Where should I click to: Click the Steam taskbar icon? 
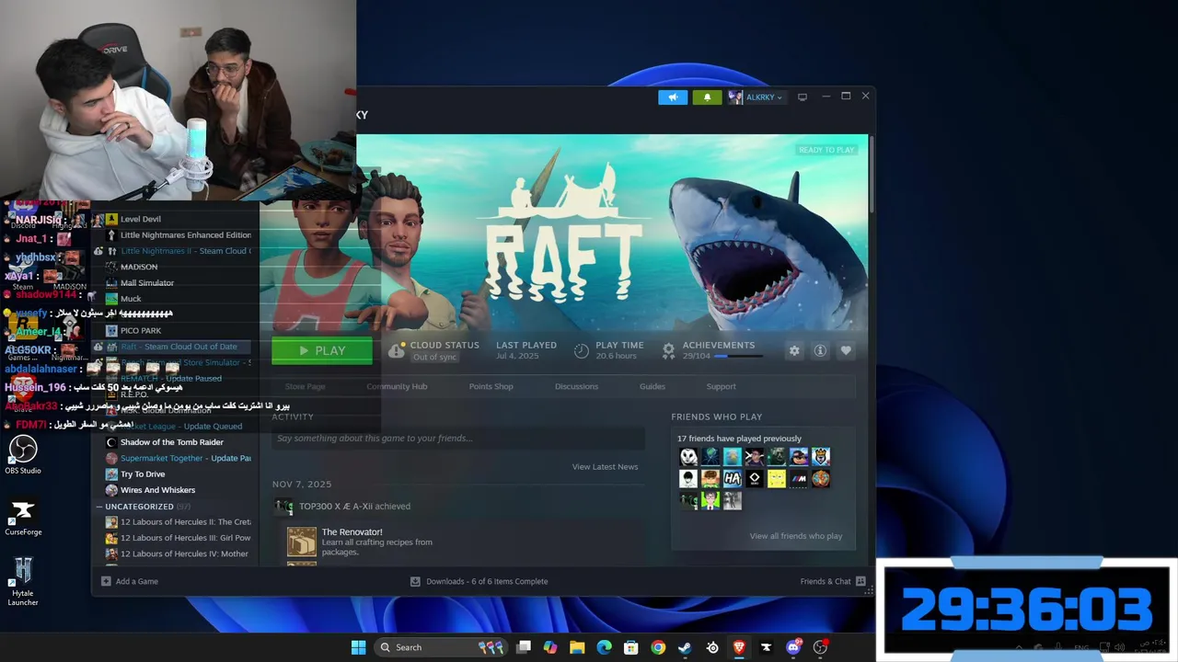pyautogui.click(x=685, y=647)
